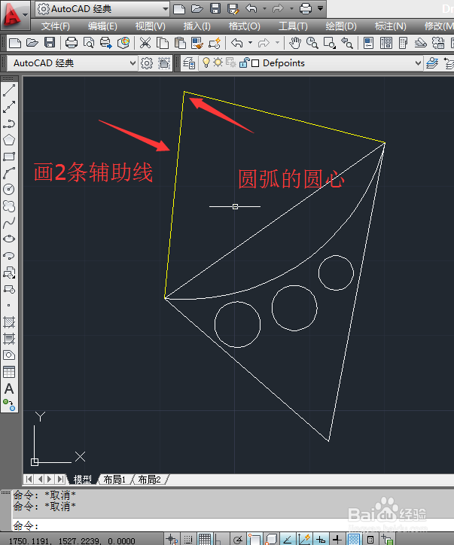This screenshot has height=545, width=454.
Task: Toggle Snap Mode in status bar
Action: [x=188, y=540]
